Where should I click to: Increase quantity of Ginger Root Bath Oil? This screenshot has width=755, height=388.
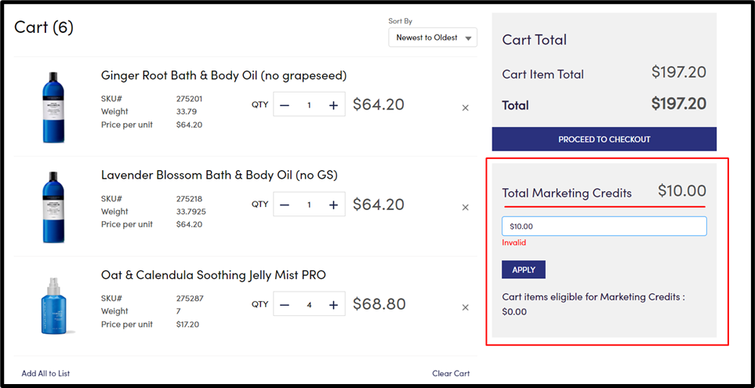[333, 105]
